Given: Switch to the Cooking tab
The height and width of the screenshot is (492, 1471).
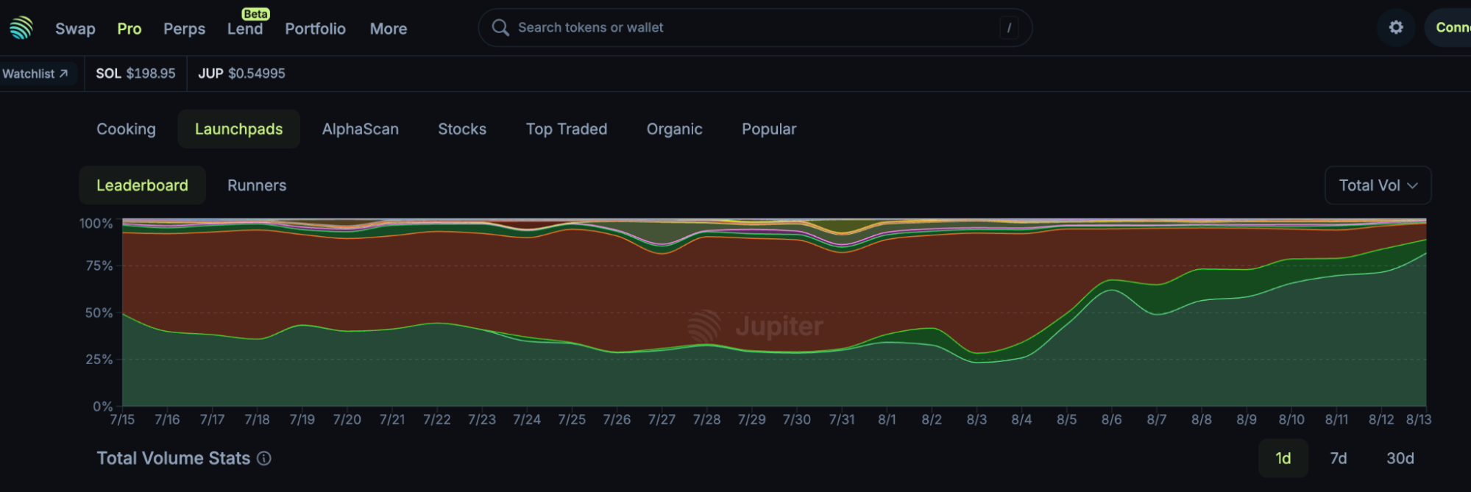Looking at the screenshot, I should click(x=126, y=129).
